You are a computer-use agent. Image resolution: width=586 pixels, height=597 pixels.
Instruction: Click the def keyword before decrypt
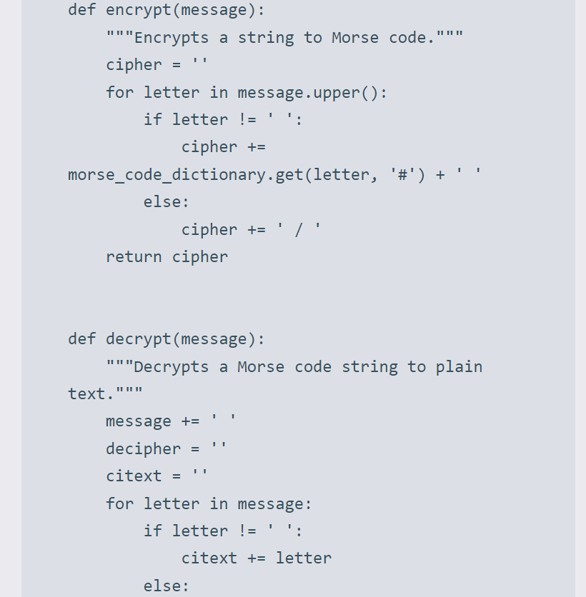82,338
